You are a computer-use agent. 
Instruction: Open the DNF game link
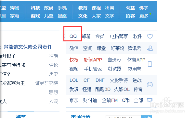coord(100,80)
